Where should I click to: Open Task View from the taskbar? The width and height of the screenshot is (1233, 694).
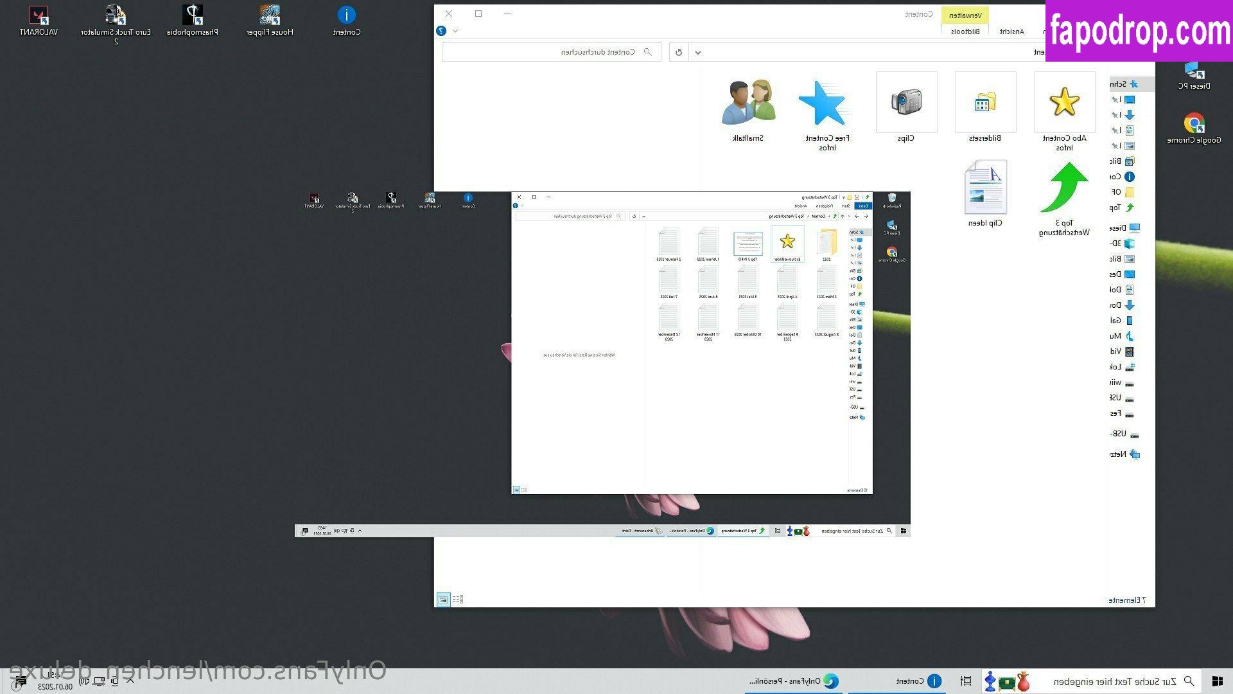pos(966,681)
